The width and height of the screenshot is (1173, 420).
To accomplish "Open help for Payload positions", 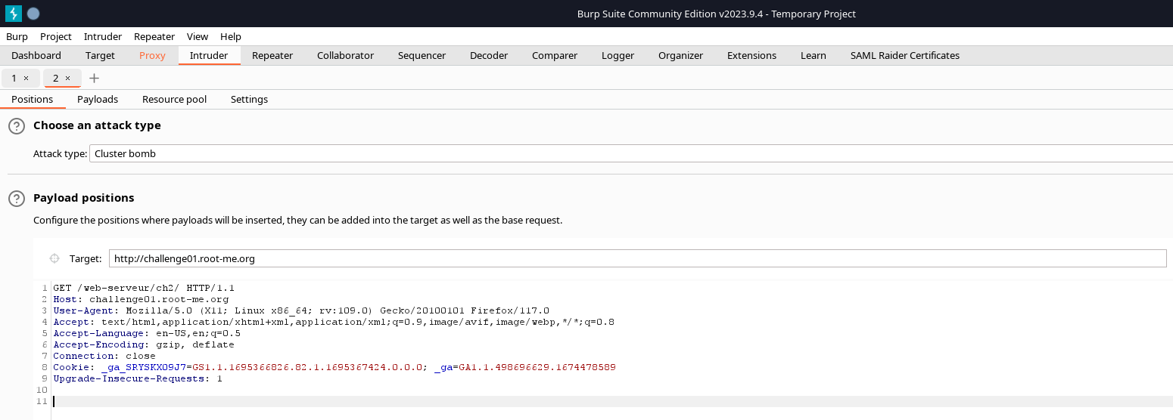I will (17, 199).
